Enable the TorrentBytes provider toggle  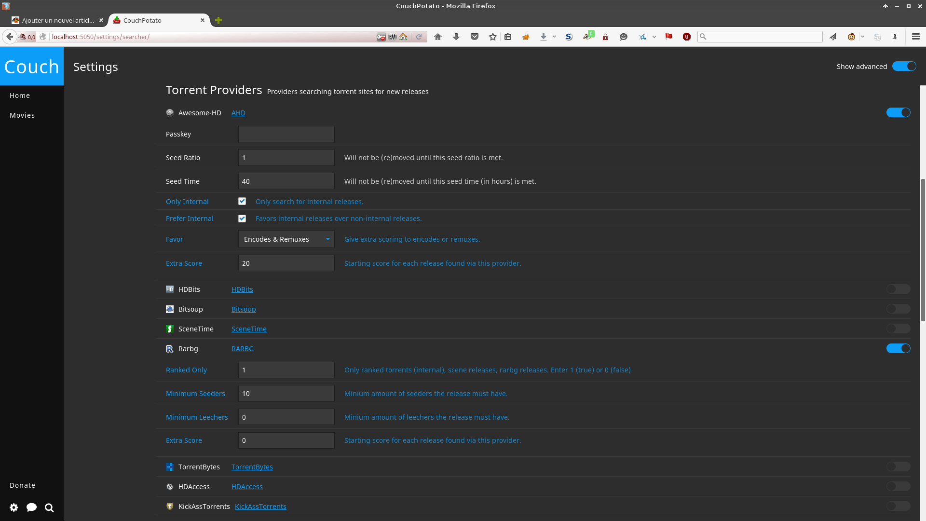(x=899, y=466)
